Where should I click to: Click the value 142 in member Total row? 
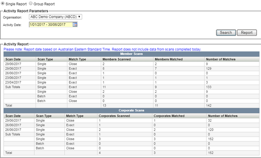pos(209,106)
